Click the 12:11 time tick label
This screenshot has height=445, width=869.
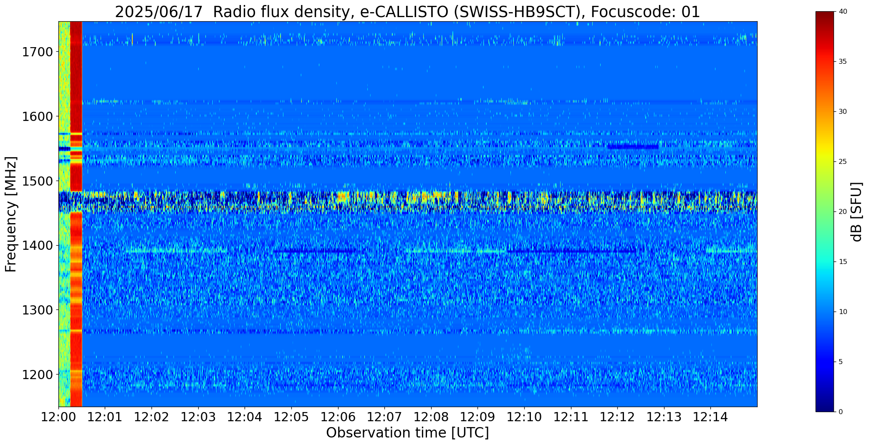tap(571, 417)
